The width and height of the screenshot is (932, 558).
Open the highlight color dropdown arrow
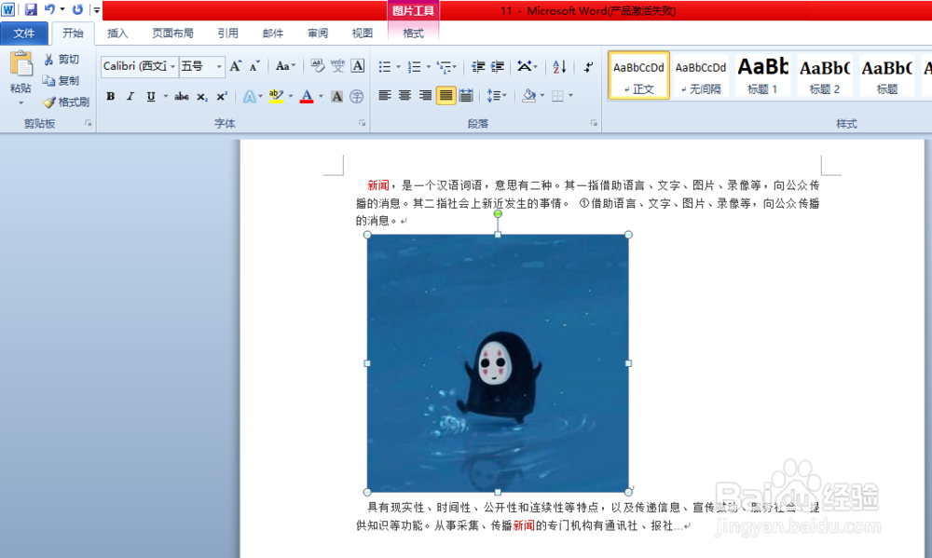pyautogui.click(x=291, y=96)
